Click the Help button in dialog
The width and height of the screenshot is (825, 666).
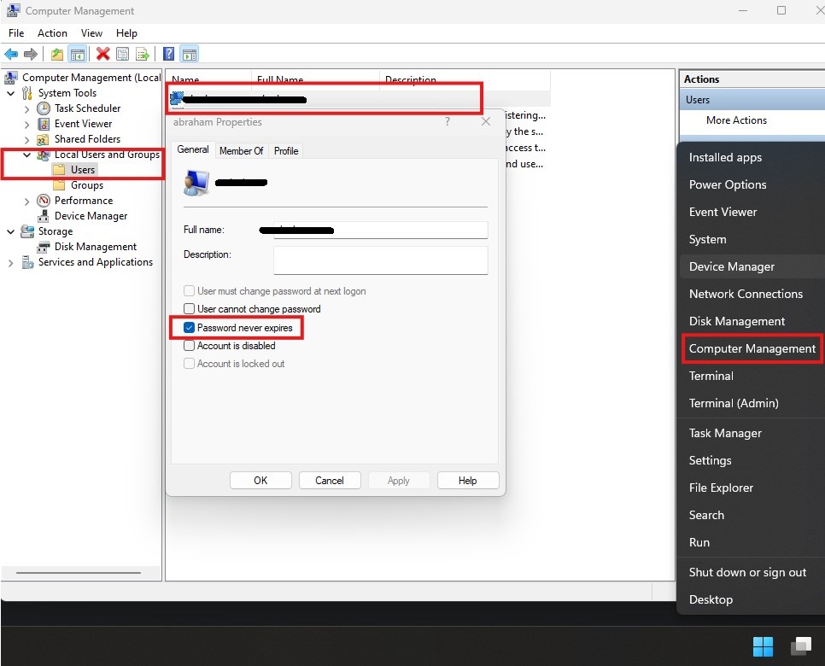tap(467, 481)
